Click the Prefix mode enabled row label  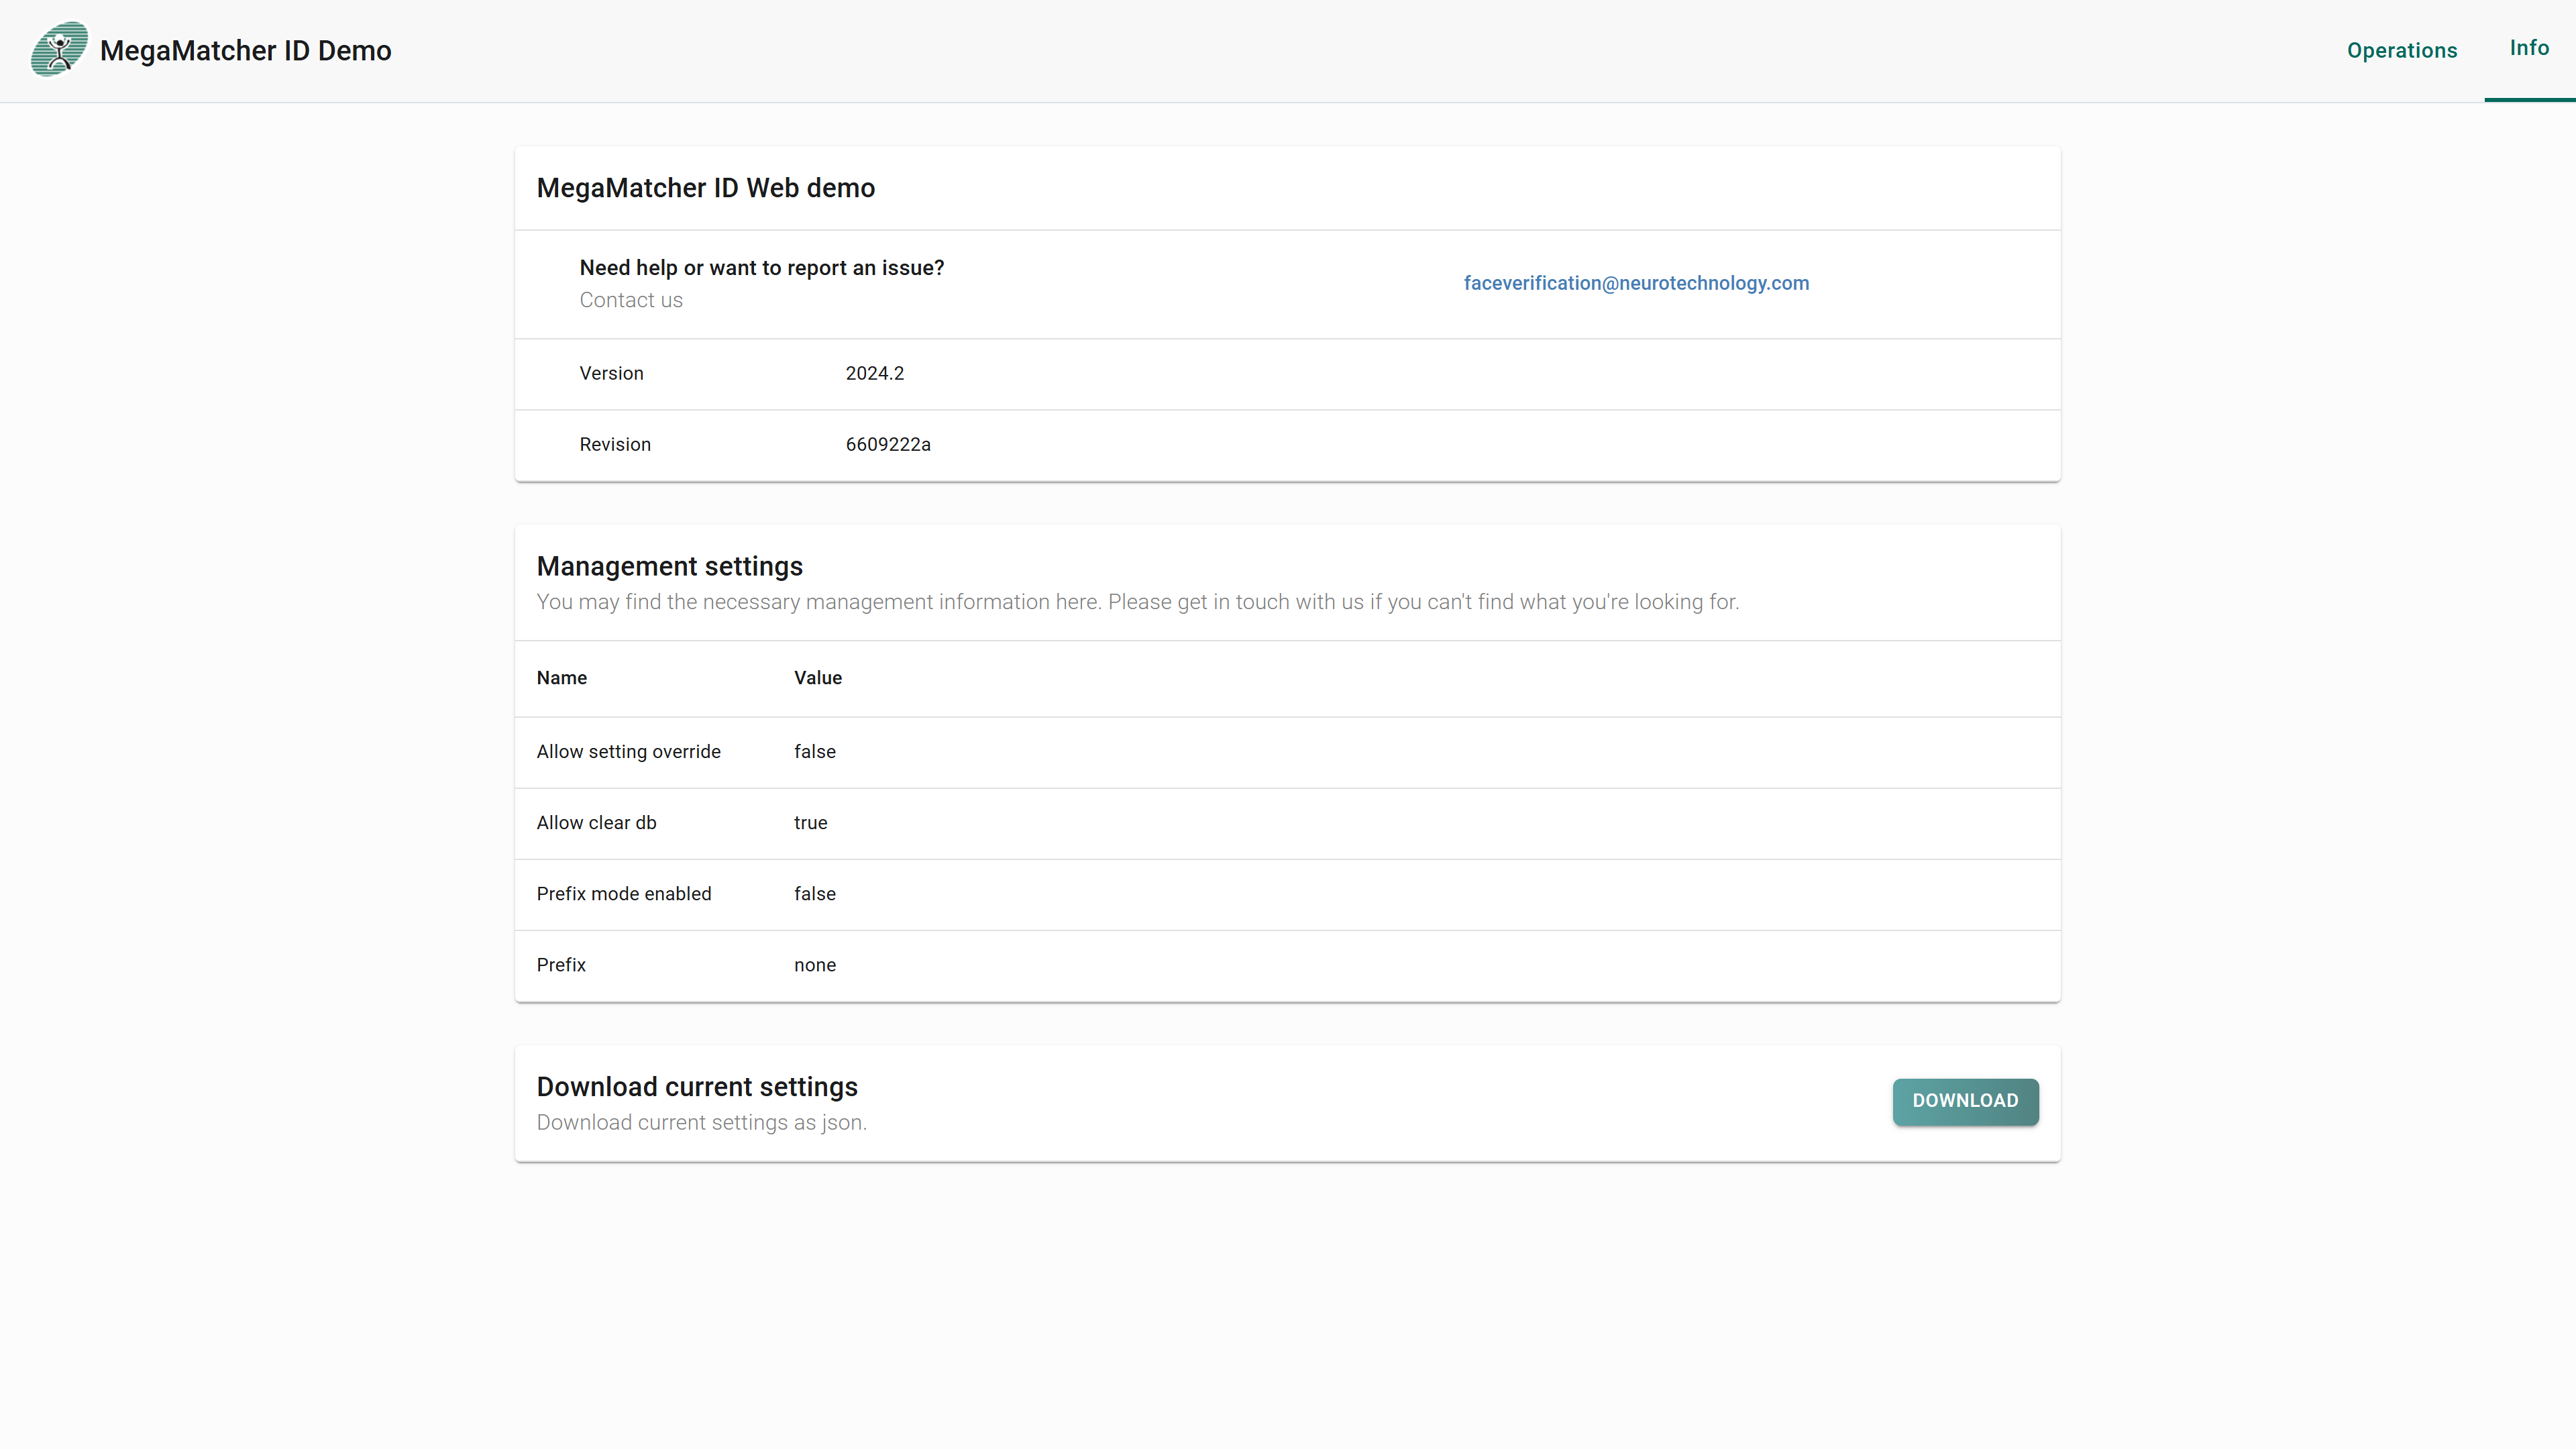624,894
